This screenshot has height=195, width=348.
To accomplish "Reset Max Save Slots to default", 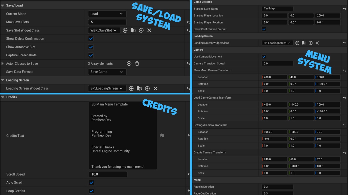I will pyautogui.click(x=188, y=22).
